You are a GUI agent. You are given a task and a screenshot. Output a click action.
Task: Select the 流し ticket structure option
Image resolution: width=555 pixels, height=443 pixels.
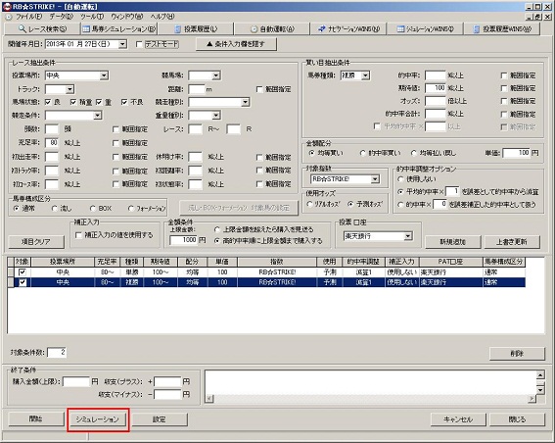click(x=54, y=209)
